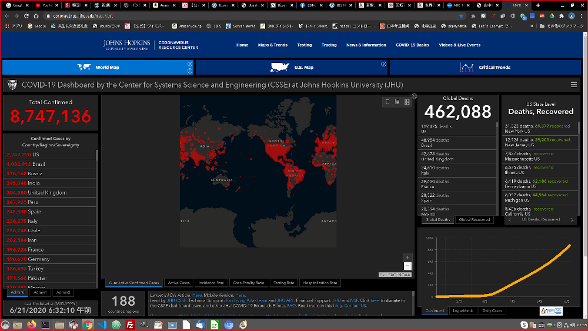Switch to Global Recovered tab
The height and width of the screenshot is (331, 588).
click(x=475, y=220)
